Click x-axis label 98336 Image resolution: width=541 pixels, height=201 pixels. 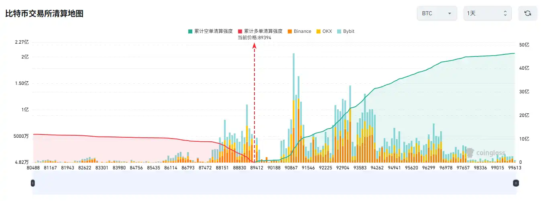[x=480, y=169]
